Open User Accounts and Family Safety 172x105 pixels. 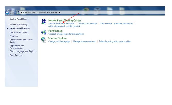[21, 41]
